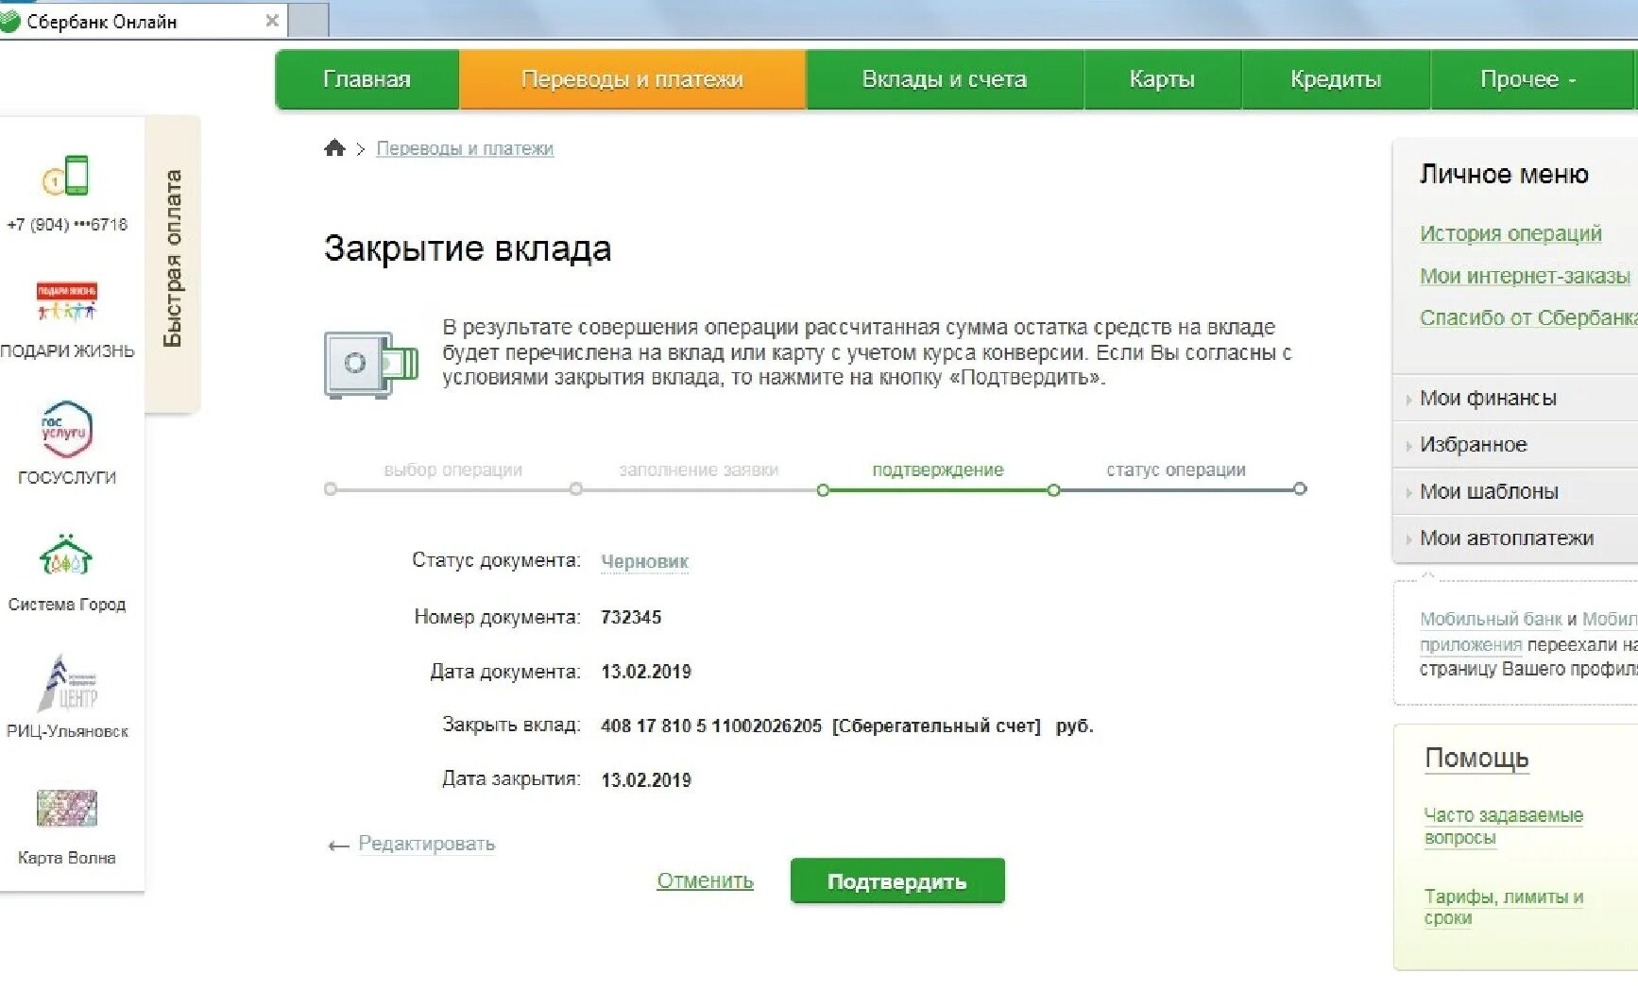Viewport: 1638px width, 991px height.
Task: Go to Главная tab
Action: click(x=367, y=79)
